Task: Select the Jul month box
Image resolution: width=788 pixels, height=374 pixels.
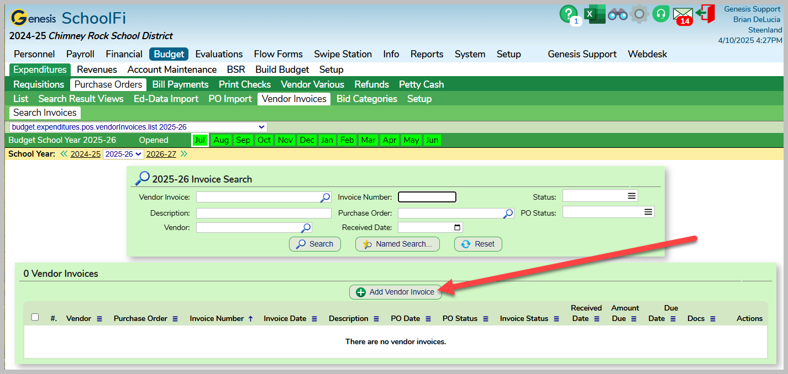Action: 200,140
